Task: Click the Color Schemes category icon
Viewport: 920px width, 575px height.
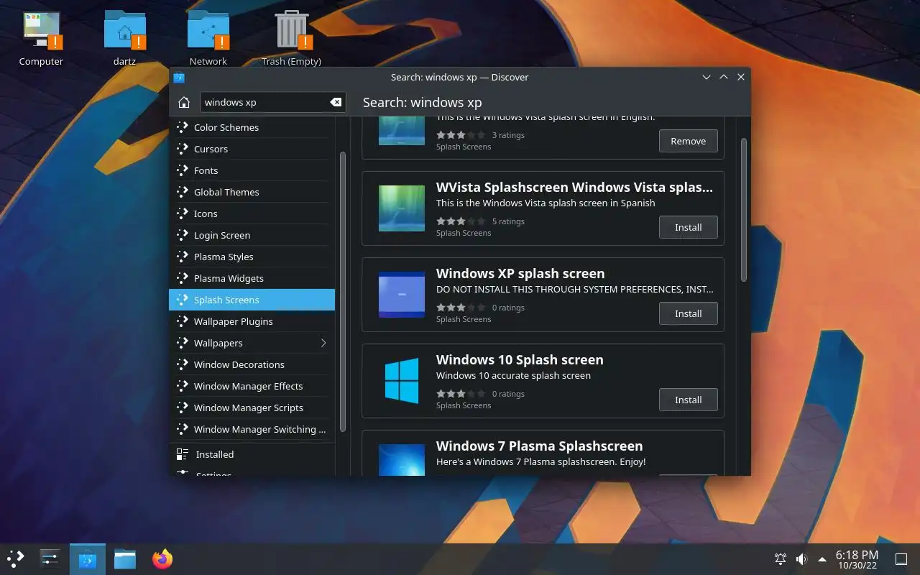Action: (x=182, y=127)
